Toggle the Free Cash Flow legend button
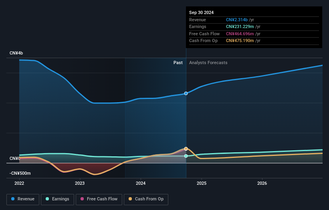 [x=99, y=199]
